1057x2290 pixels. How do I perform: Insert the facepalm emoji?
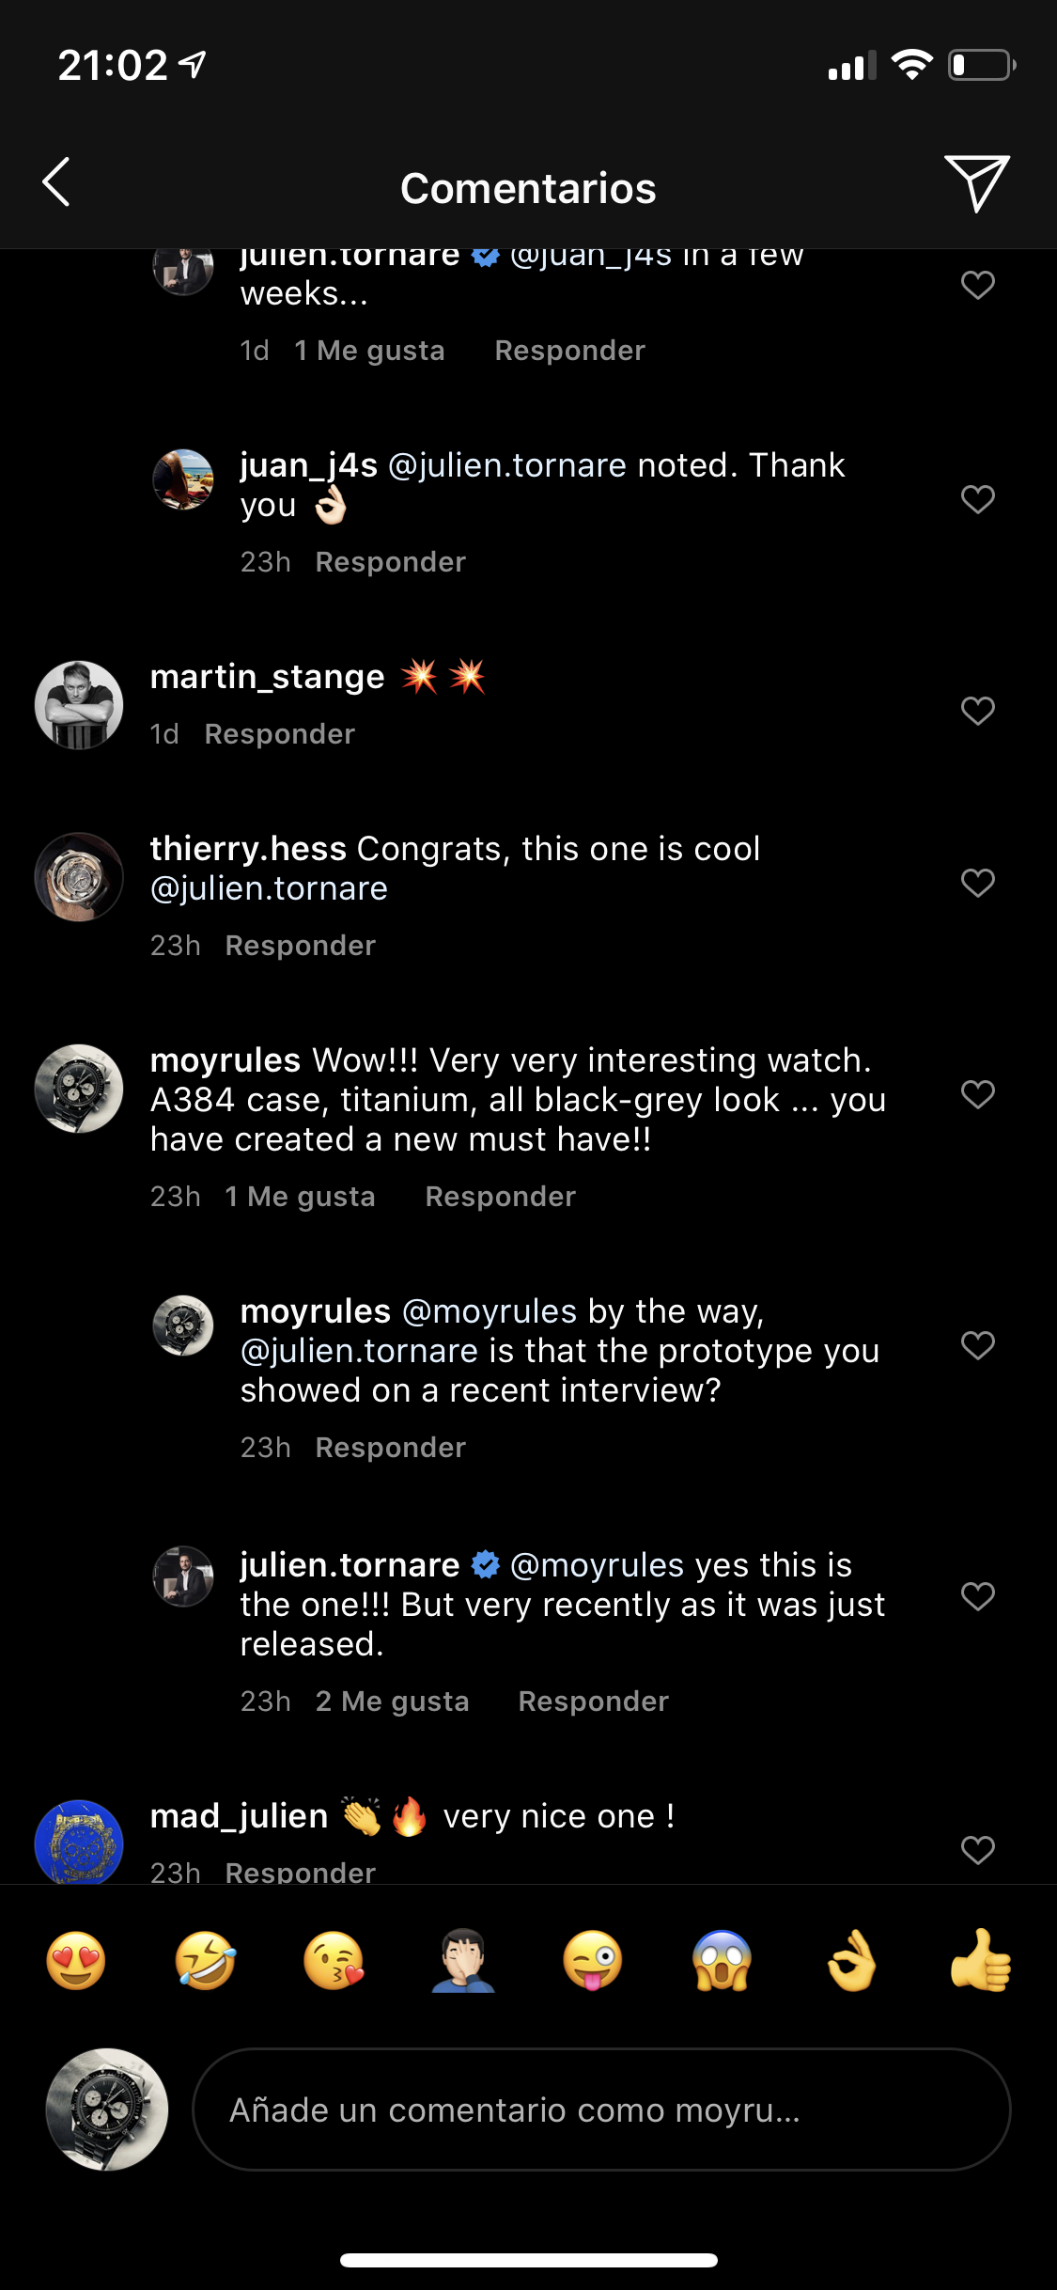point(463,1961)
